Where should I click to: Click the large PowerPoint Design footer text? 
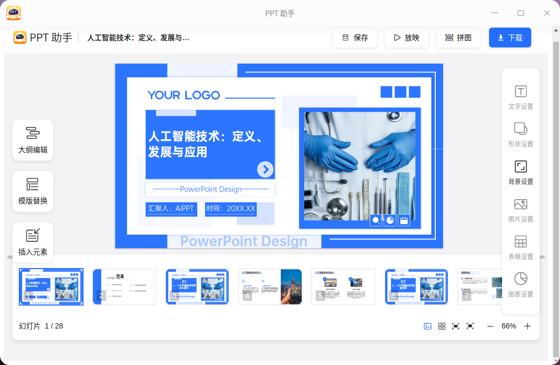point(244,241)
